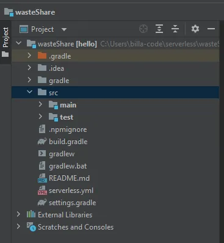Expand the test module folder
224x243 pixels.
40,116
